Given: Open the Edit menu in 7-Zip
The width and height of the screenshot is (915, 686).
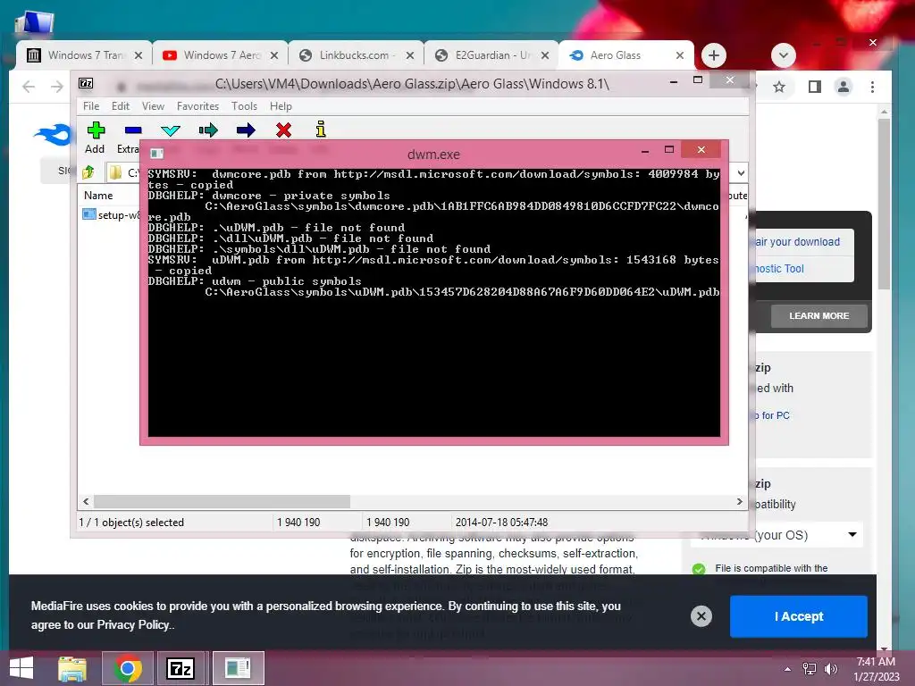Looking at the screenshot, I should click(x=121, y=106).
